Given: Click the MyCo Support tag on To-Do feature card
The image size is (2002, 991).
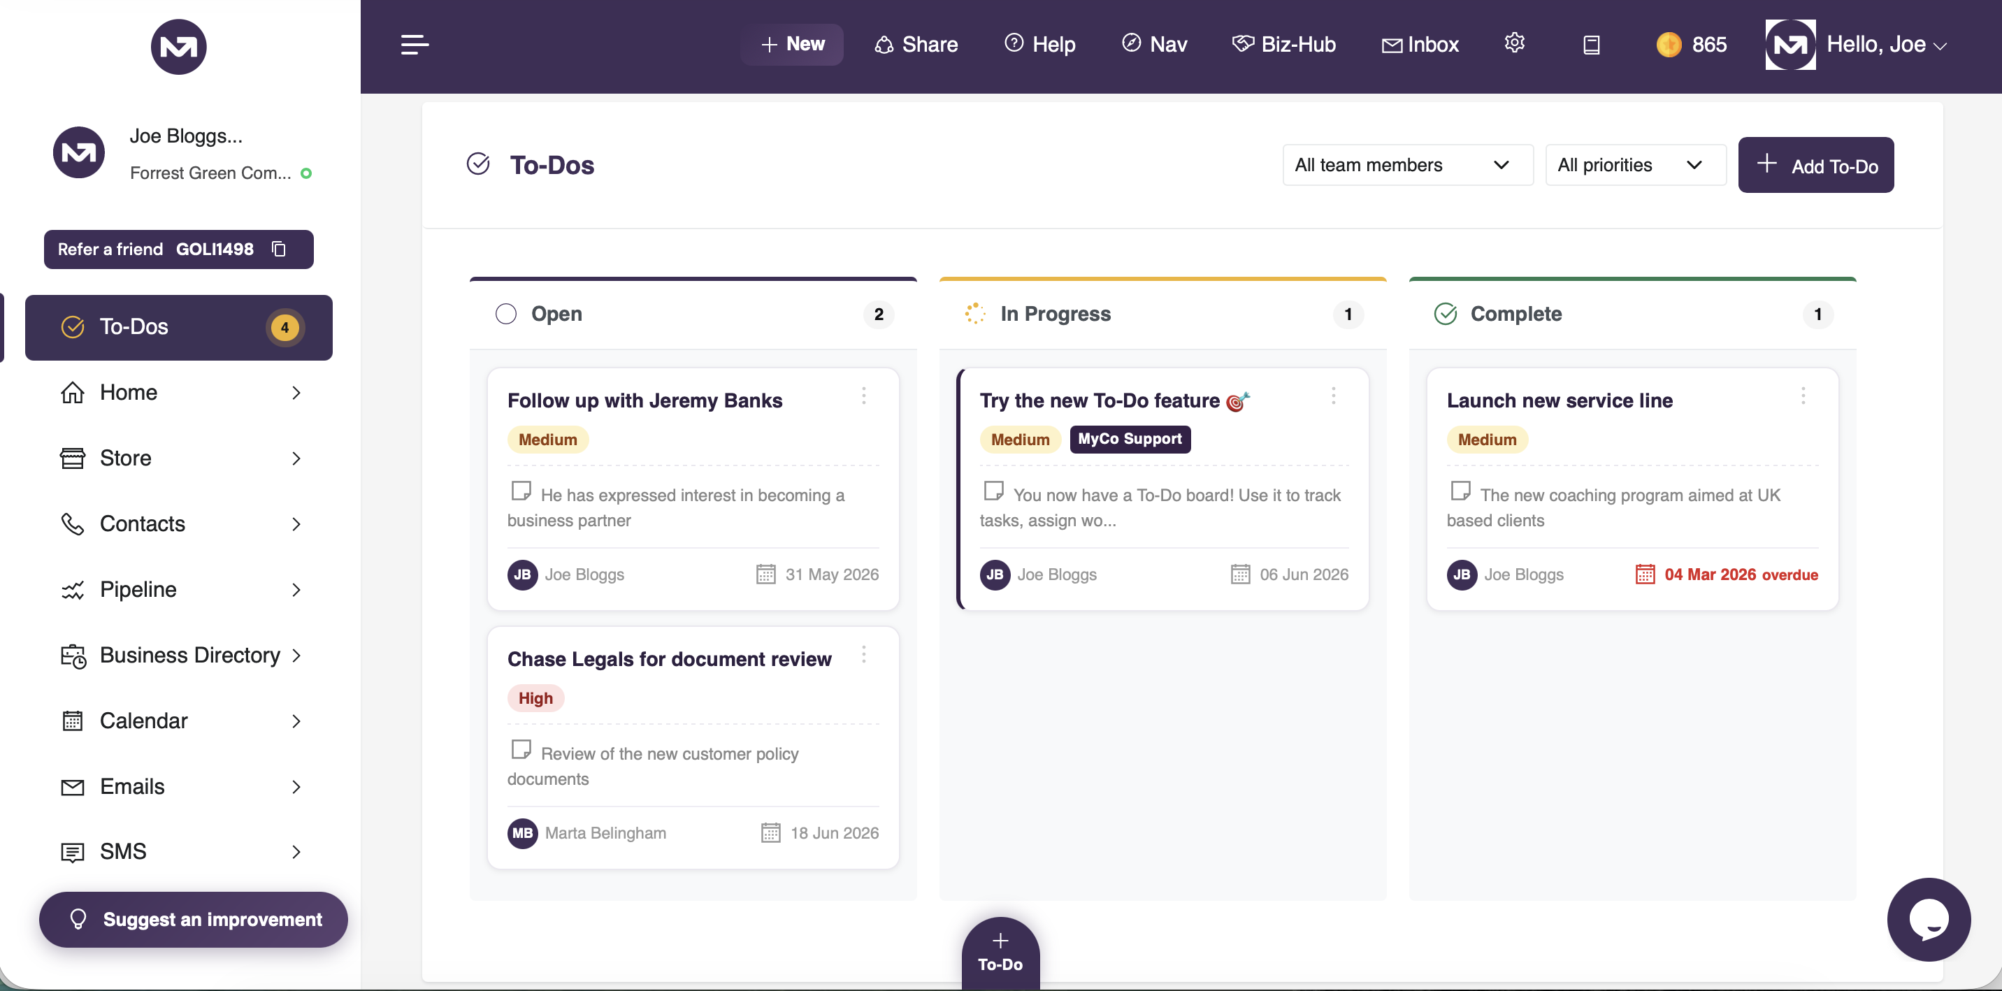Looking at the screenshot, I should 1129,439.
